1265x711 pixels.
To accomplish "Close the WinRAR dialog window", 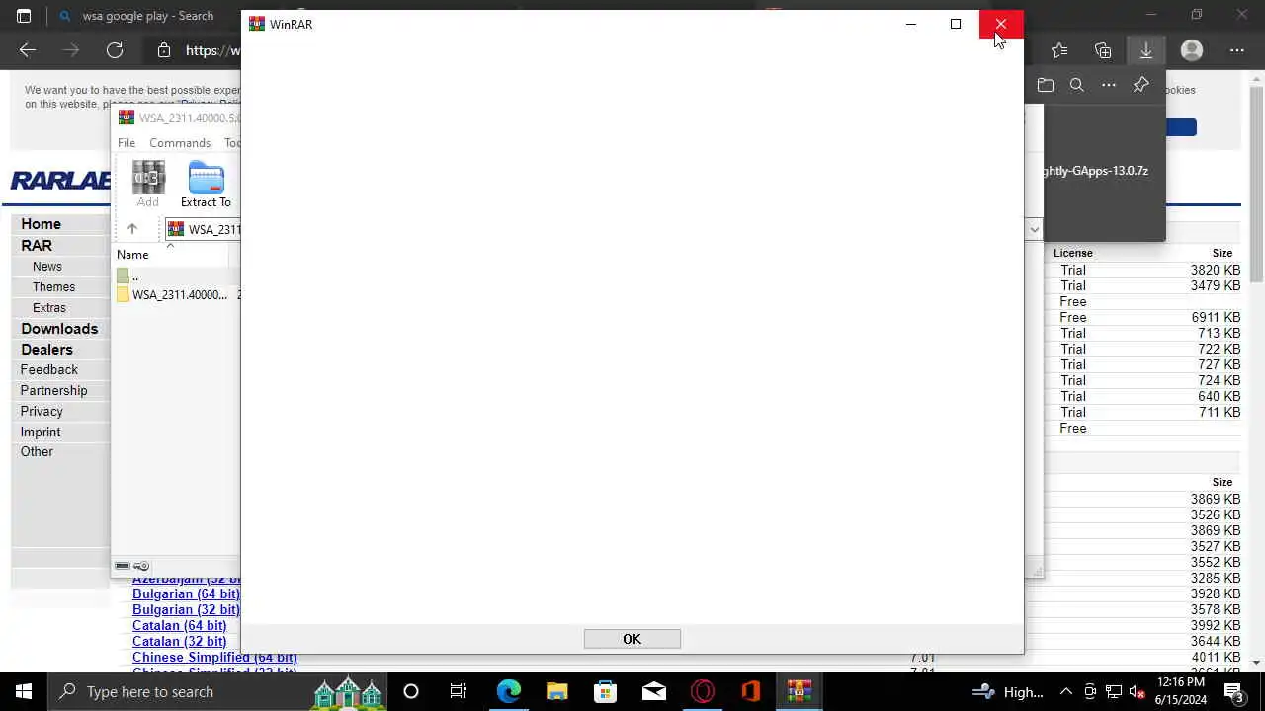I will point(1001,24).
